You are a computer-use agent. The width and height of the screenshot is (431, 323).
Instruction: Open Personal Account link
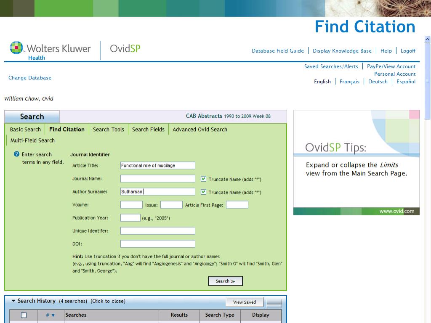pos(395,74)
